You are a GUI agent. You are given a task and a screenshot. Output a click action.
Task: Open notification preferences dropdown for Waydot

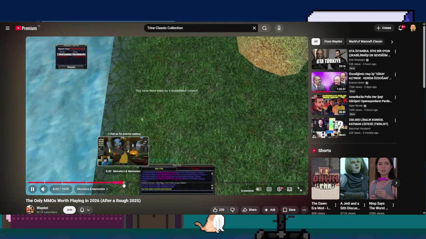click(85, 210)
